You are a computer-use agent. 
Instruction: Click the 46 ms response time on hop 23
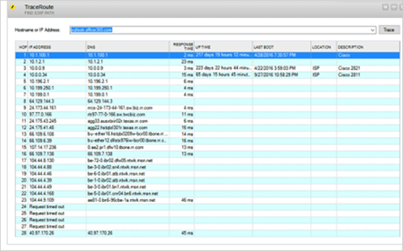click(x=187, y=200)
